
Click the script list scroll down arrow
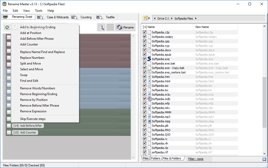133,157
